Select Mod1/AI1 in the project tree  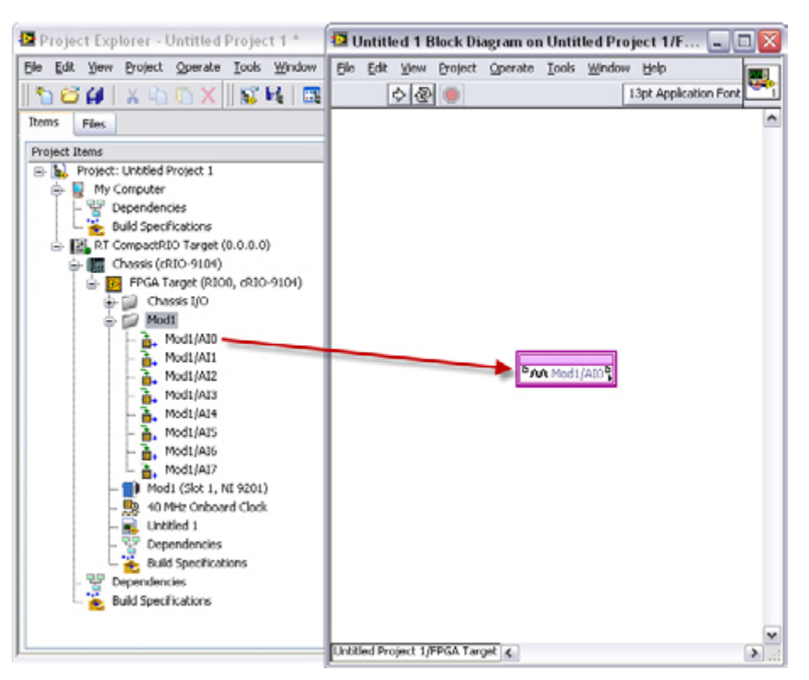(x=190, y=357)
